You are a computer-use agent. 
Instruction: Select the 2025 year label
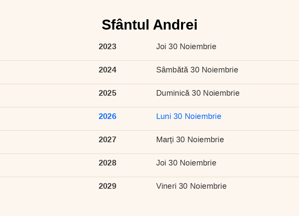click(x=107, y=93)
